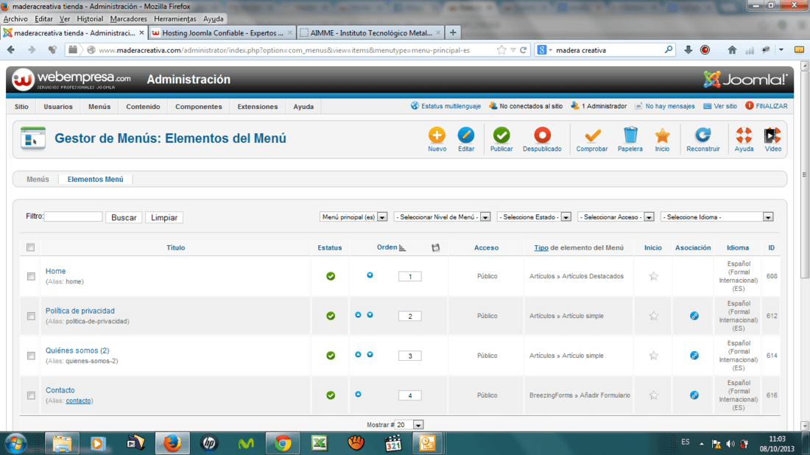The height and width of the screenshot is (455, 810).
Task: Switch to the Menús submenu tab
Action: 38,179
